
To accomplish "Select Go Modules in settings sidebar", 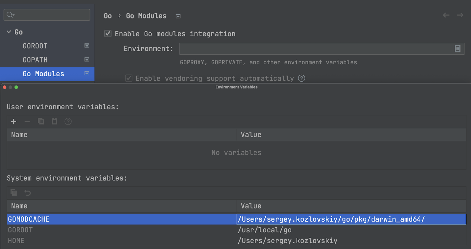I will click(43, 74).
